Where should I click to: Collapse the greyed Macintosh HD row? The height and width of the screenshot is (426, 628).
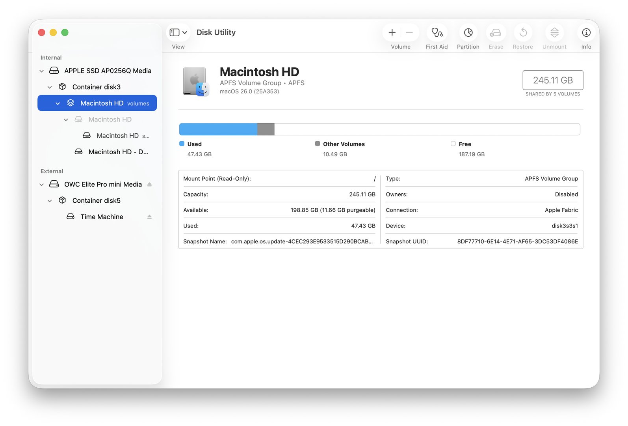click(66, 120)
